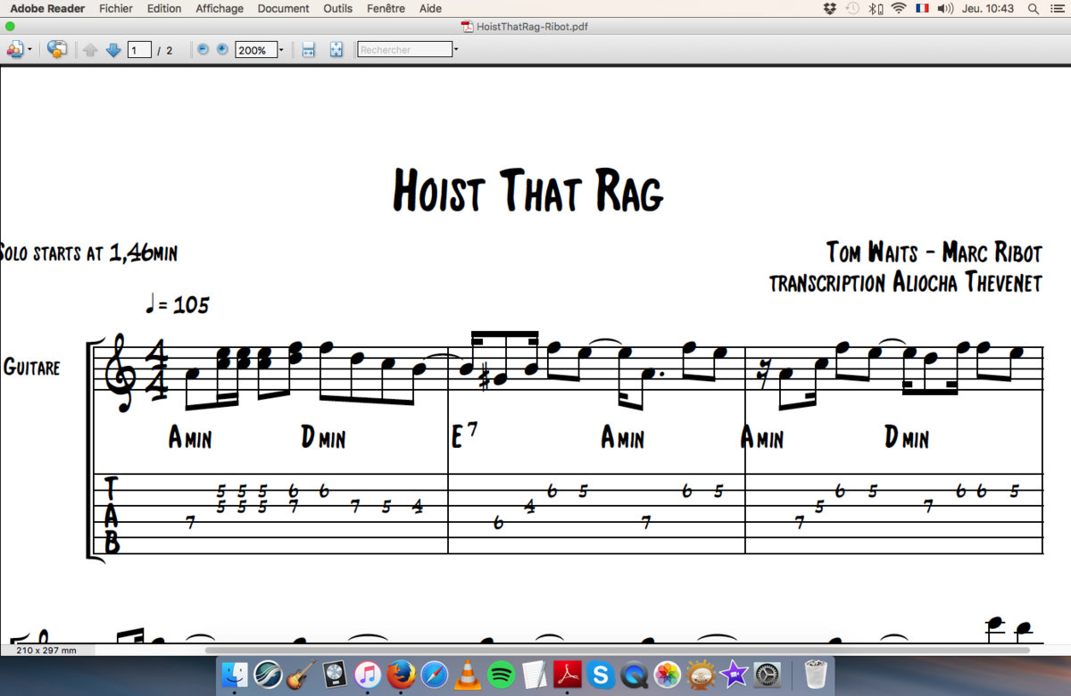Click the fit-width view icon
1071x696 pixels.
[x=306, y=50]
